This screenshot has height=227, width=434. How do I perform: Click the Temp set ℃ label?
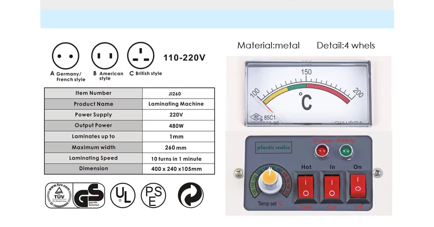270,204
